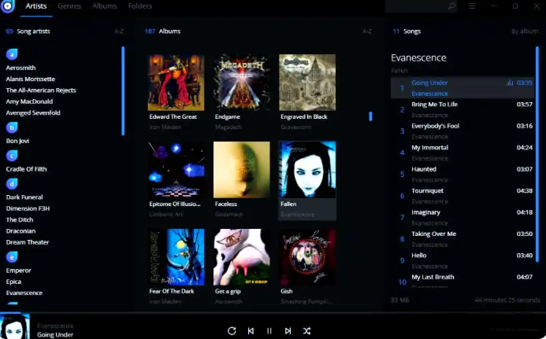Click the now-playing cover art thumbnail
The image size is (546, 339).
[15, 326]
